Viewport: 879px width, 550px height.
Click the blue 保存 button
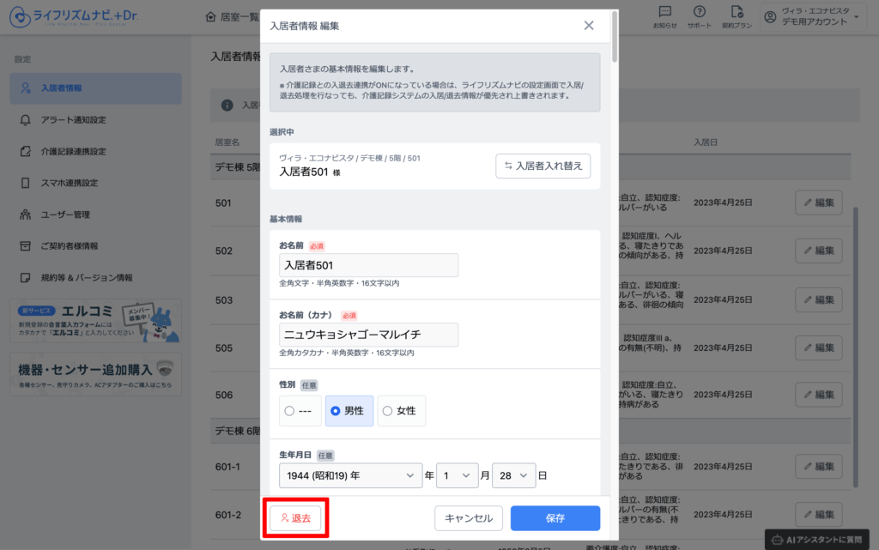pyautogui.click(x=555, y=518)
